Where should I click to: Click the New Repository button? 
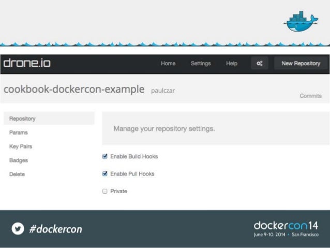click(x=301, y=63)
